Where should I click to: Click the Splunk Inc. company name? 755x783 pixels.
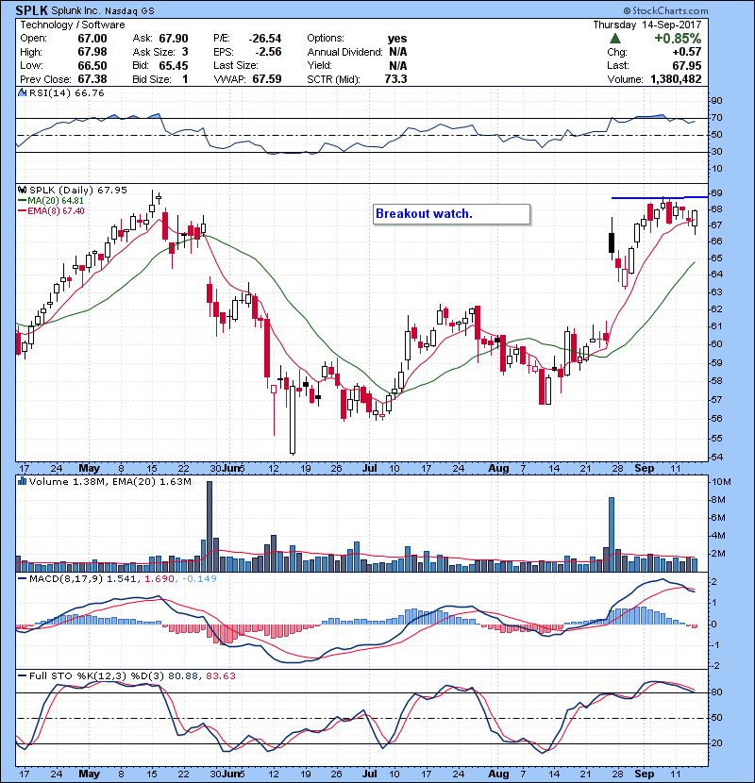[x=75, y=10]
